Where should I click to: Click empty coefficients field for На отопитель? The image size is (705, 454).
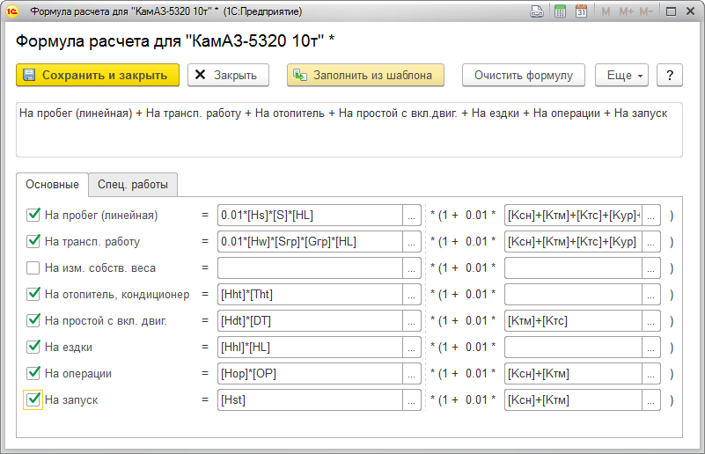pos(573,294)
